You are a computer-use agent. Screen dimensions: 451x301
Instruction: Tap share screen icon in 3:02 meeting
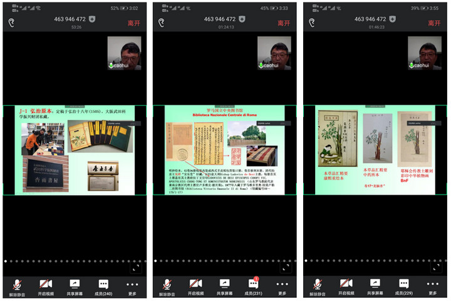tap(75, 286)
